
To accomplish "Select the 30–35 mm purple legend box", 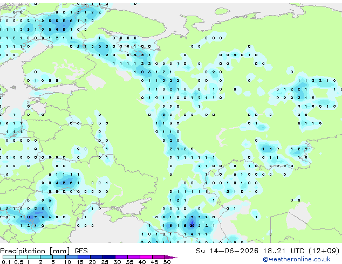I will (121, 257).
